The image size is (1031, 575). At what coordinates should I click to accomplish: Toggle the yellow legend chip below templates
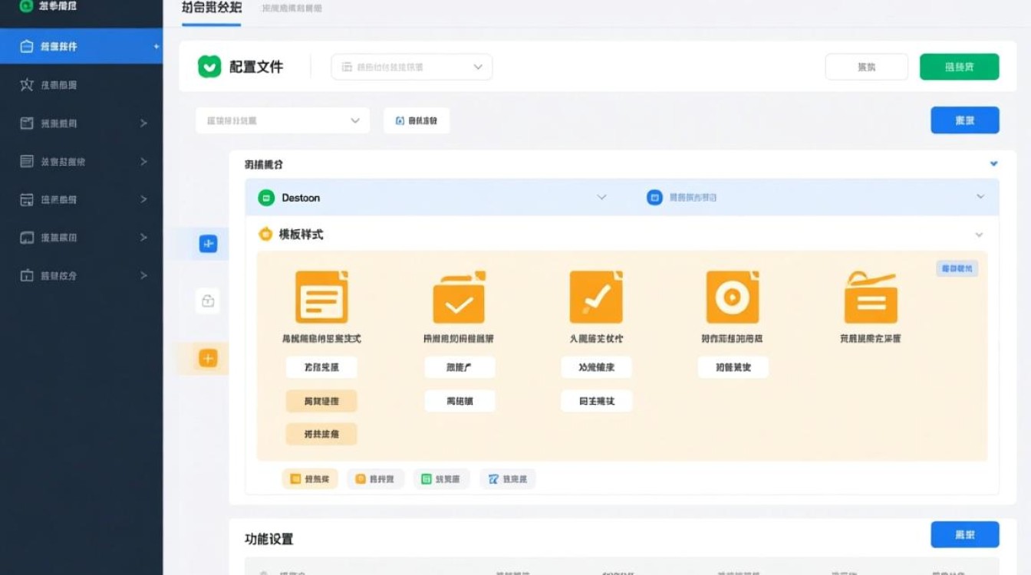pos(309,478)
